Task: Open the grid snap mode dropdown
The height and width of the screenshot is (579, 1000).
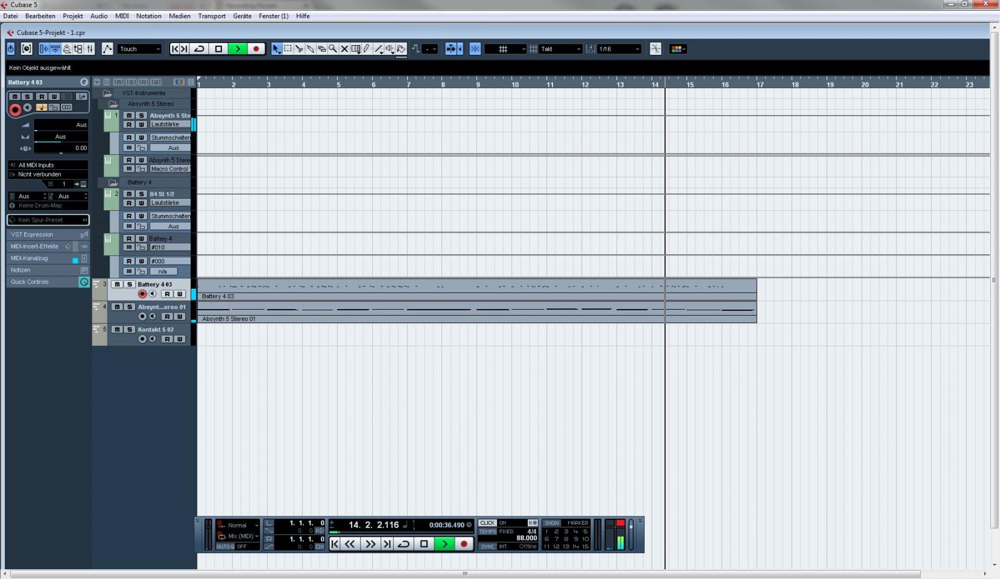Action: point(506,49)
